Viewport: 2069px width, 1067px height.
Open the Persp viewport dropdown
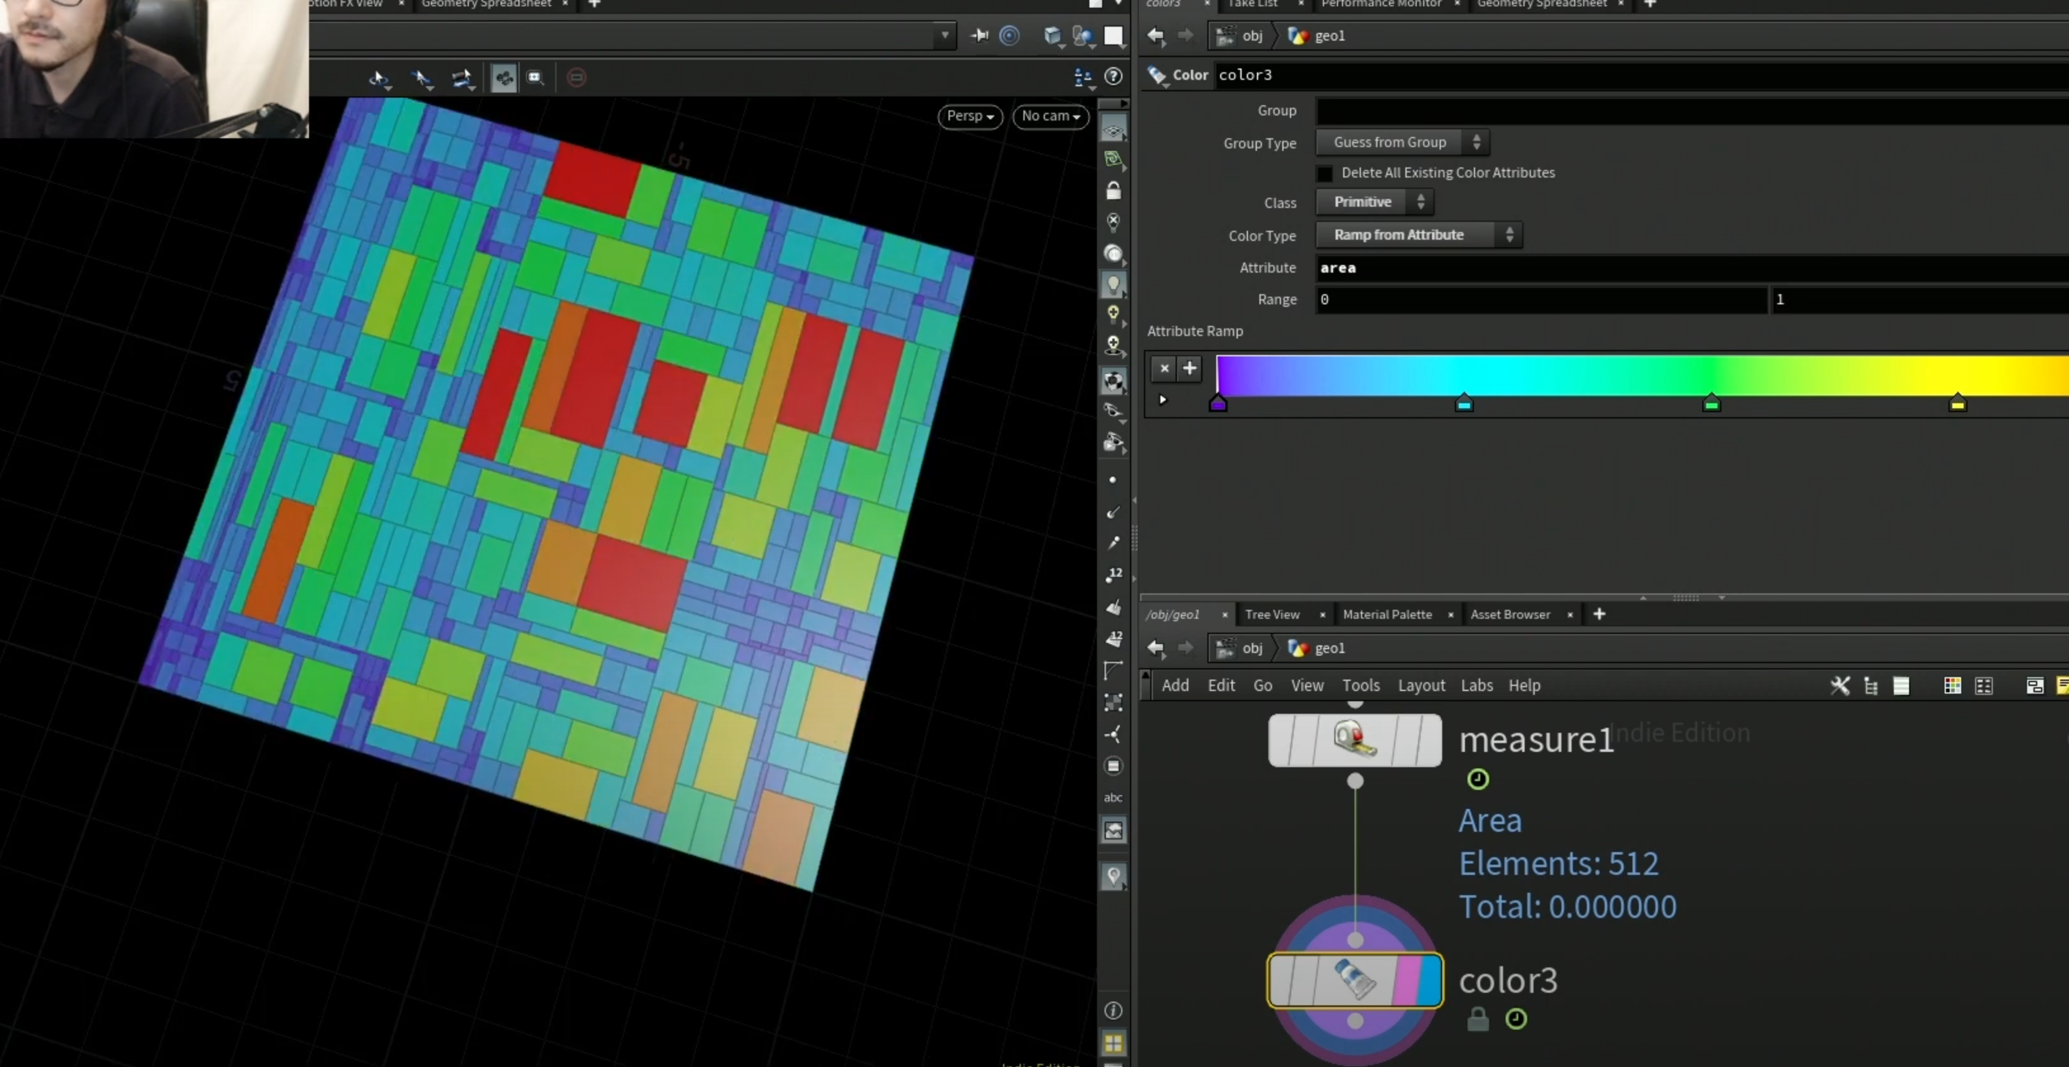970,117
